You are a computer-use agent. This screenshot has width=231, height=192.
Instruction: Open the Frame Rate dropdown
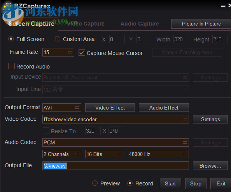click(58, 52)
